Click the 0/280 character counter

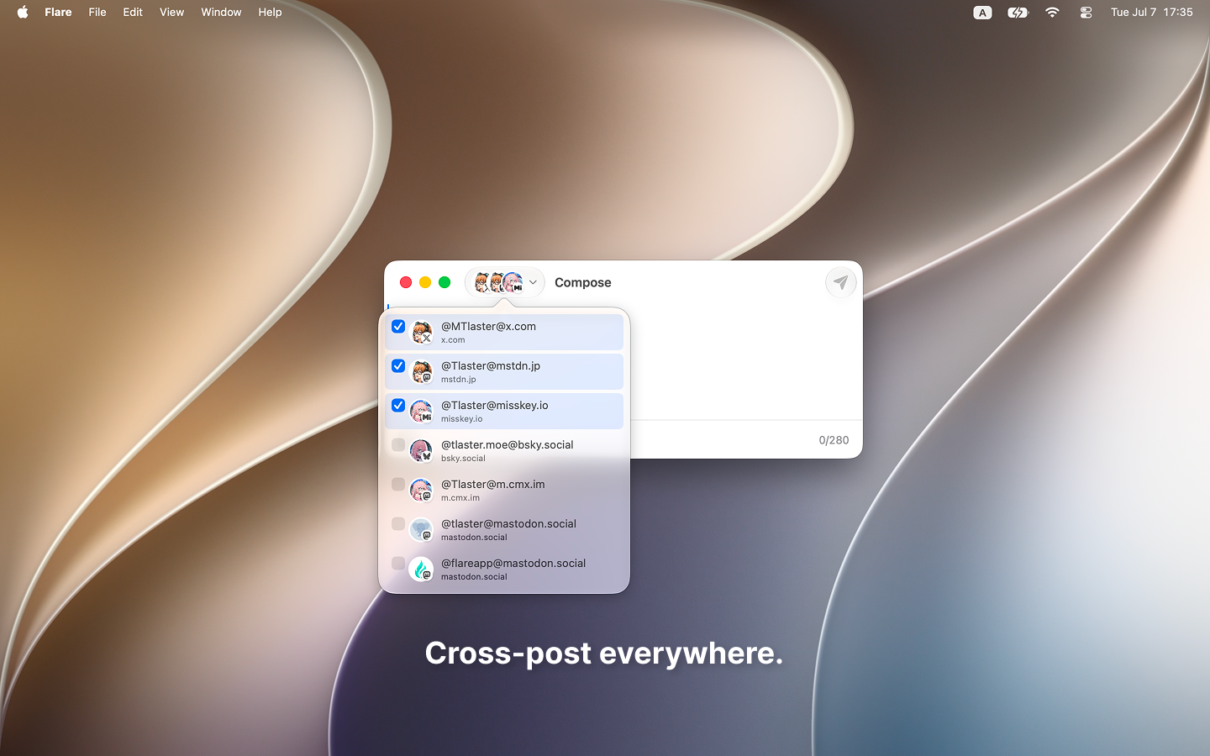(x=834, y=440)
